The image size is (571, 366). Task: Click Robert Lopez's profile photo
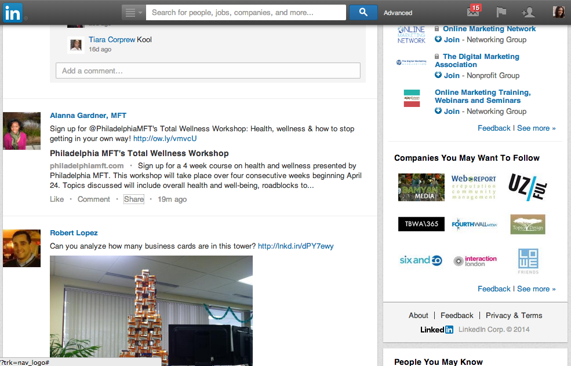pyautogui.click(x=22, y=249)
